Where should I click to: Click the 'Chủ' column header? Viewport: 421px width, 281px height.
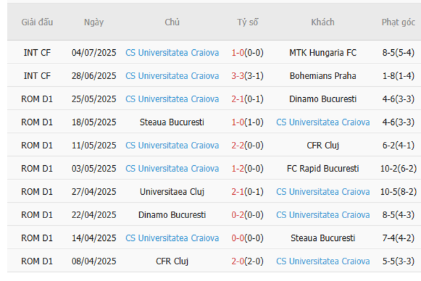pyautogui.click(x=172, y=22)
